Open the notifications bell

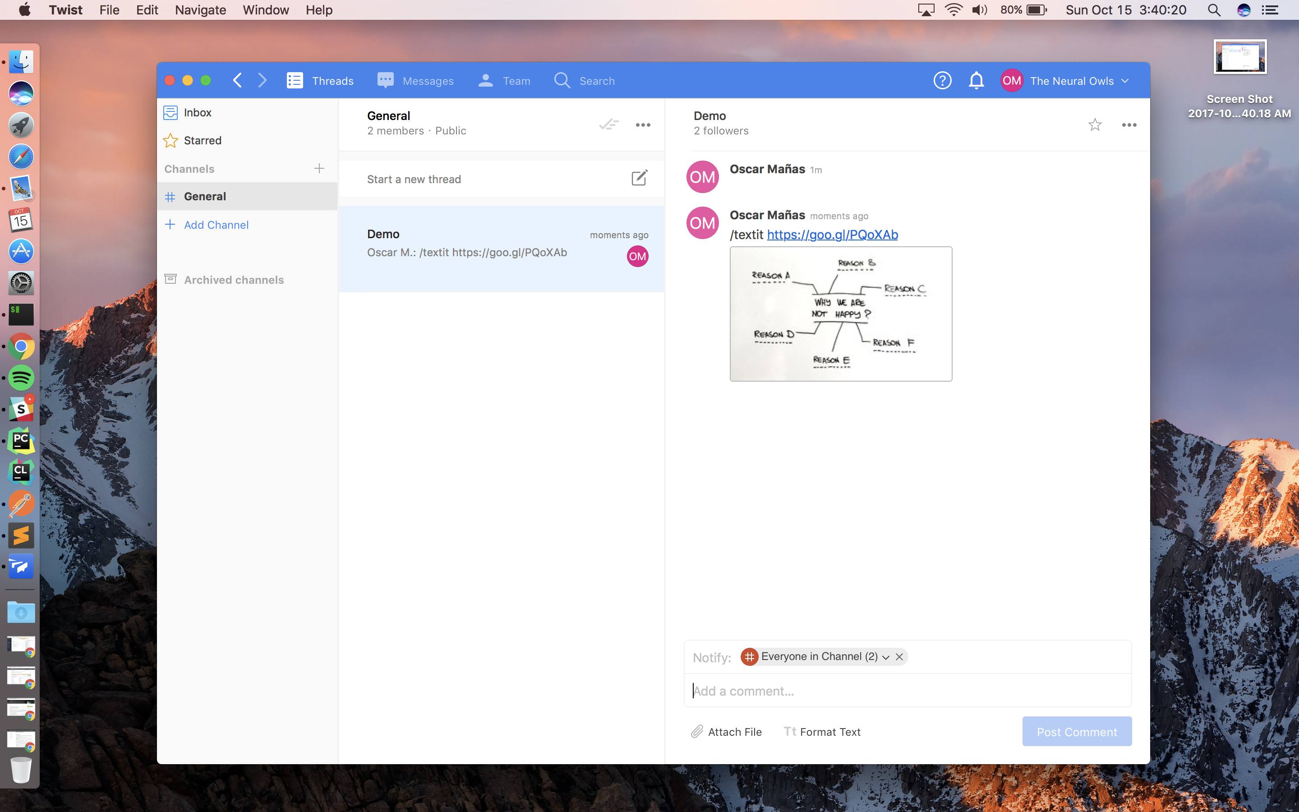click(x=976, y=81)
